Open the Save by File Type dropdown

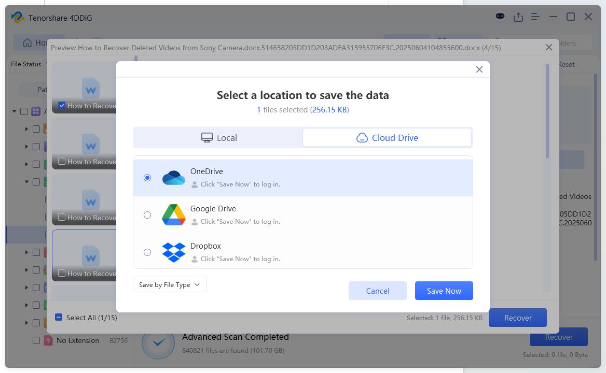(x=170, y=284)
